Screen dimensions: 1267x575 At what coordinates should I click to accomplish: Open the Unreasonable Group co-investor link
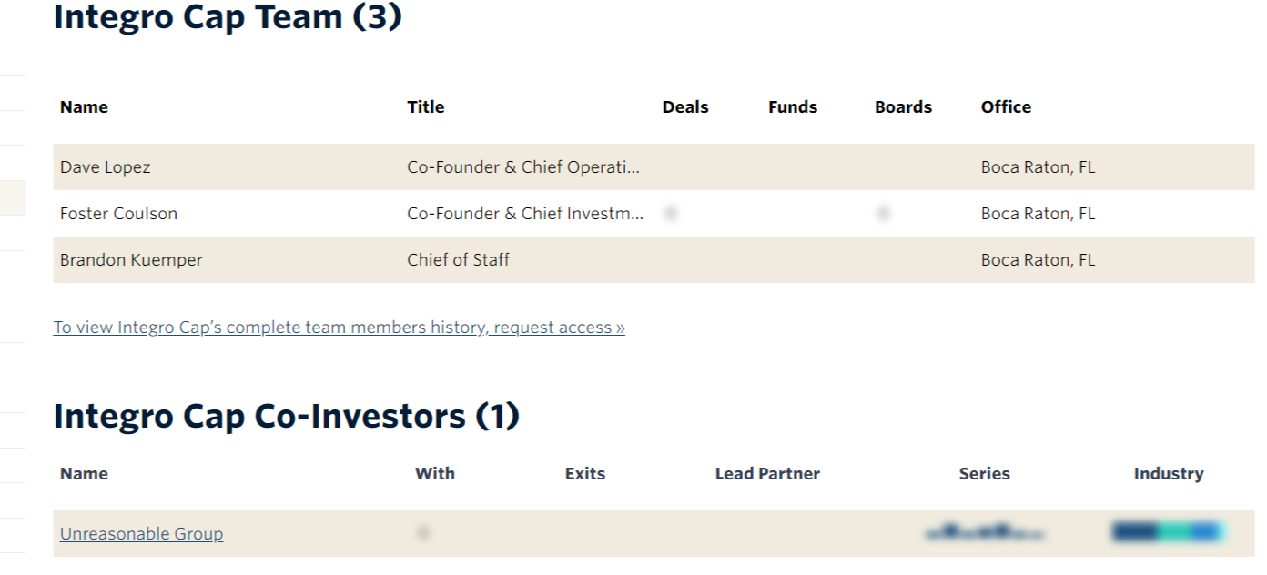pyautogui.click(x=141, y=534)
